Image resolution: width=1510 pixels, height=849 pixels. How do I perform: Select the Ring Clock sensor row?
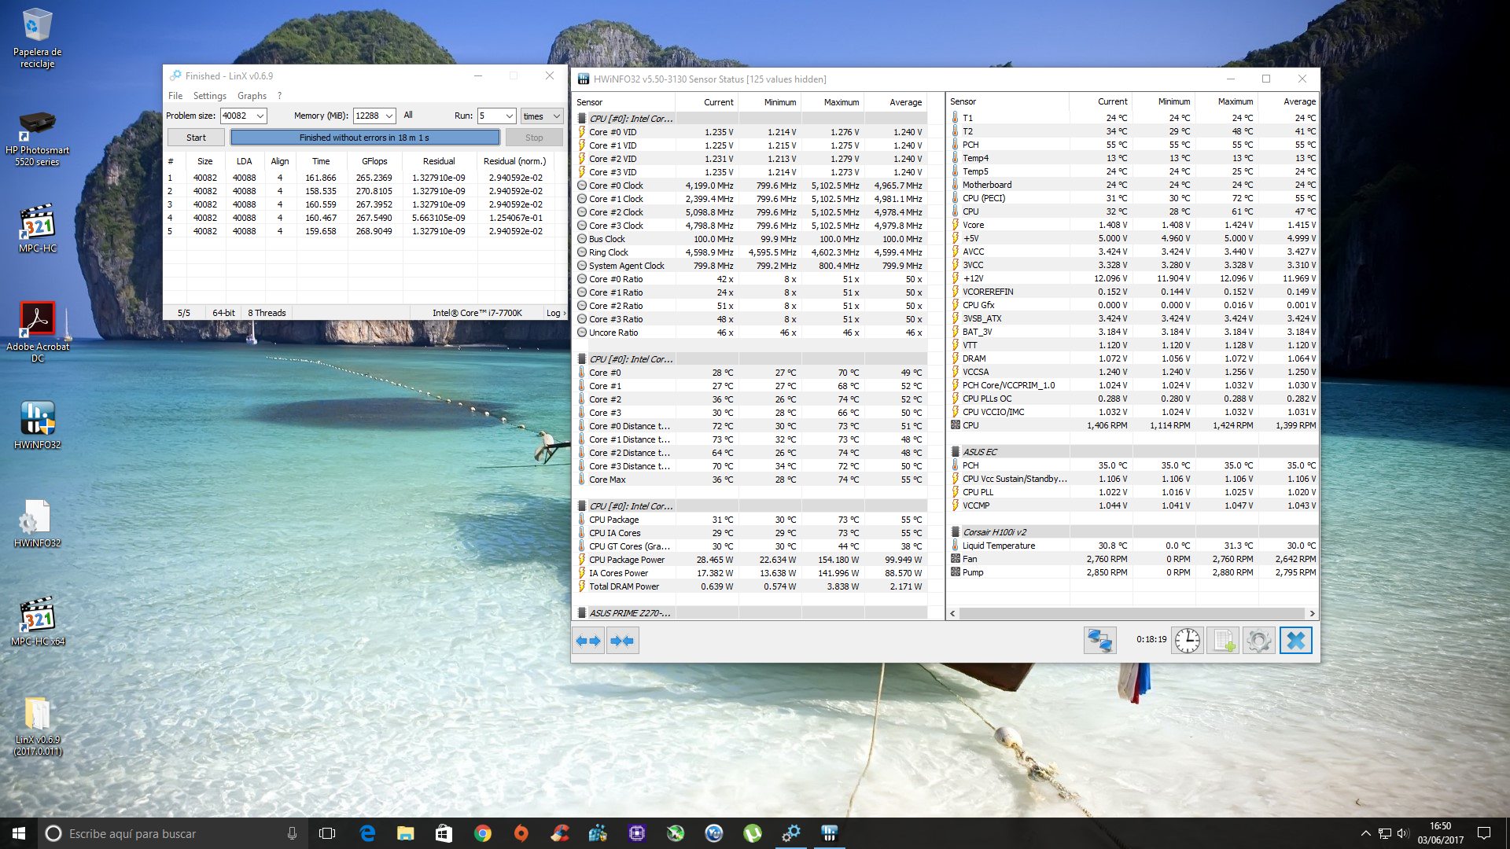click(x=751, y=252)
